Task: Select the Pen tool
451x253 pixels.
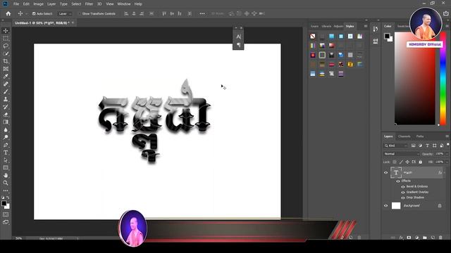Action: pos(6,145)
